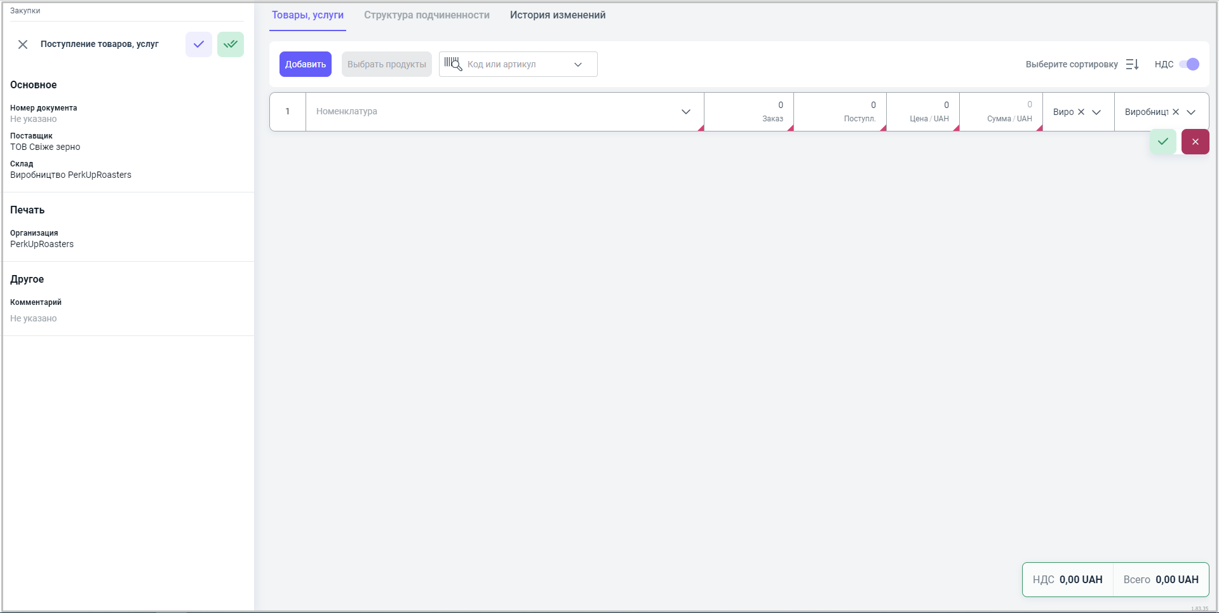Viewport: 1219px width, 613px height.
Task: Open the Код или артикул dropdown
Action: [578, 64]
